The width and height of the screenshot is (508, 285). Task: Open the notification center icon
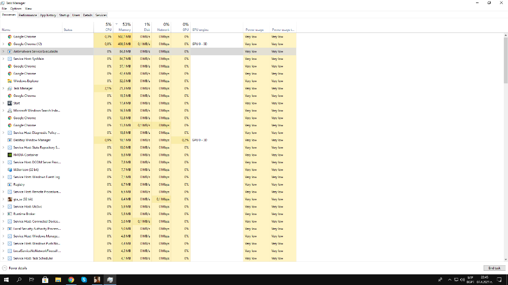499,280
